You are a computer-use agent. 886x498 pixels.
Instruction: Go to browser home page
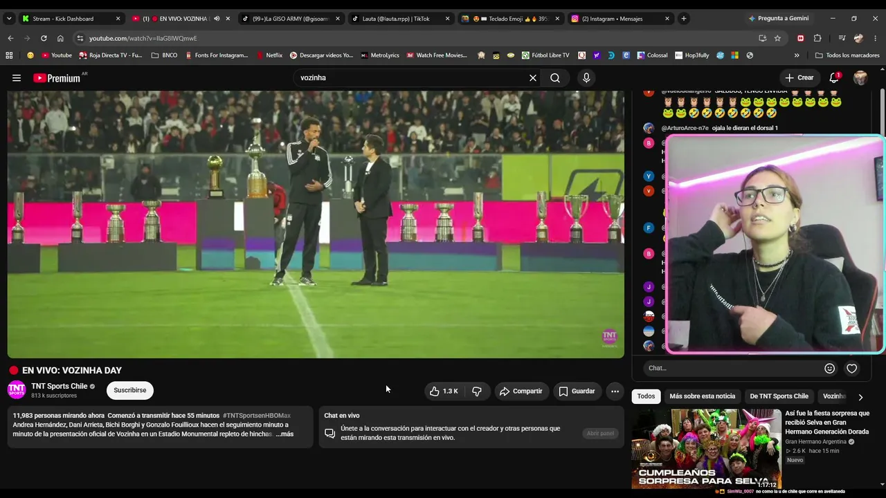[x=60, y=38]
